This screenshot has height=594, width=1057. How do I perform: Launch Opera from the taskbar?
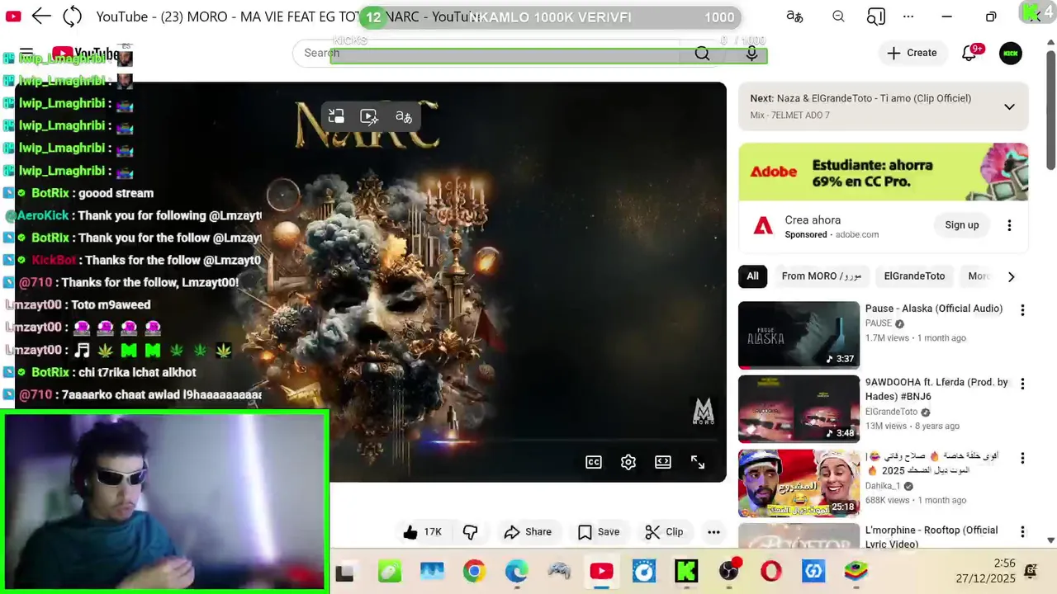click(x=771, y=571)
